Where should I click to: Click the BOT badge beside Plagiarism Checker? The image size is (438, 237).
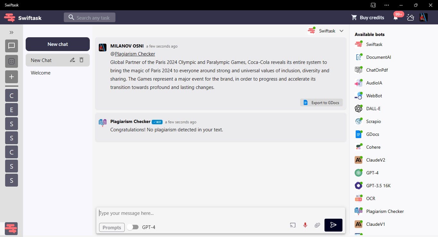[x=157, y=122]
